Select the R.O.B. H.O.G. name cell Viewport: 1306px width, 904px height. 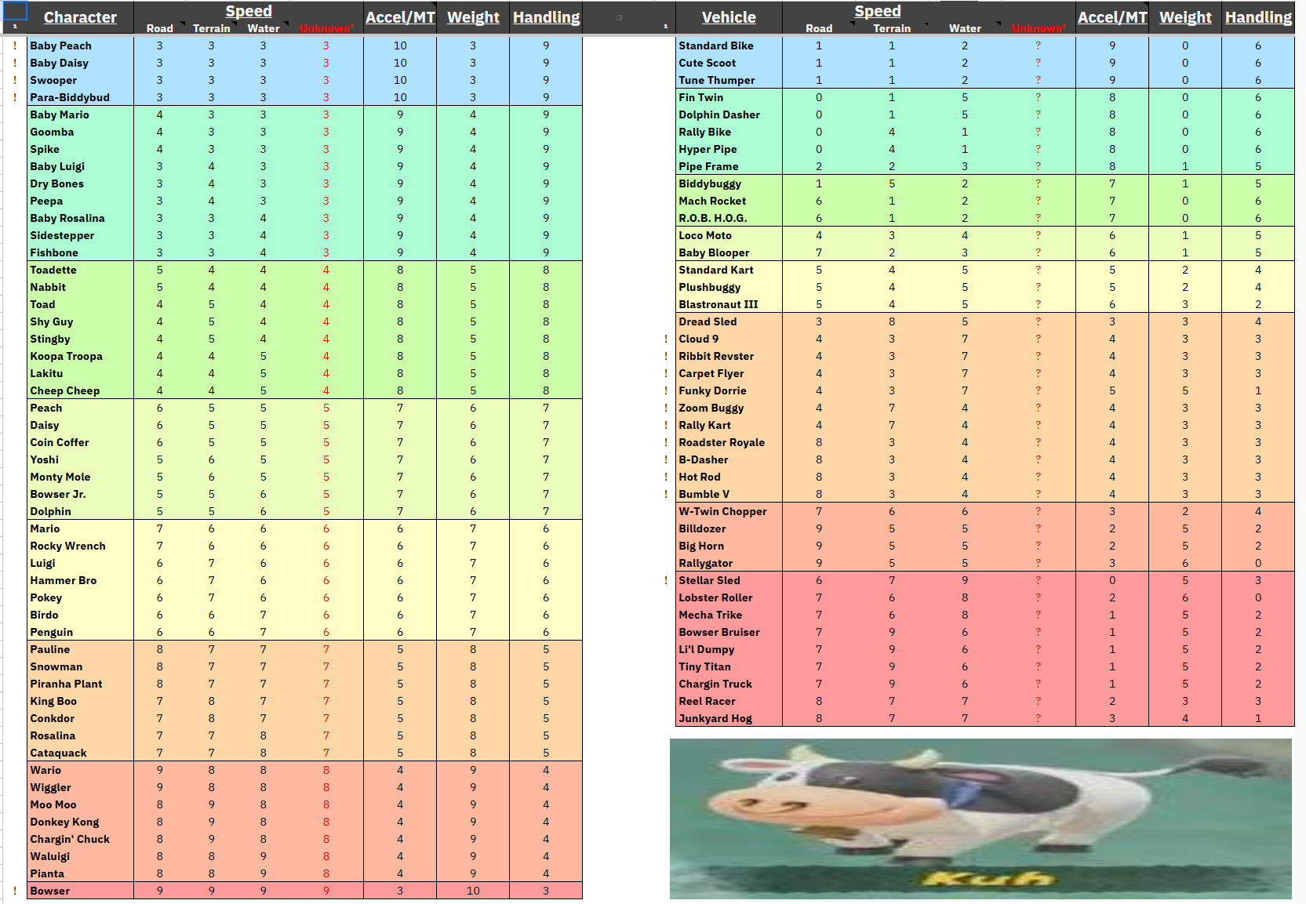[729, 218]
